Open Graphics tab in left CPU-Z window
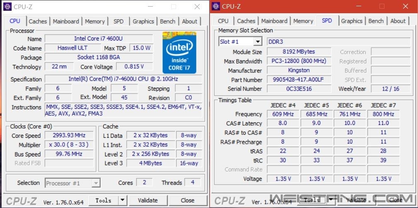Viewport: 418px width, 208px height. pyautogui.click(x=143, y=21)
